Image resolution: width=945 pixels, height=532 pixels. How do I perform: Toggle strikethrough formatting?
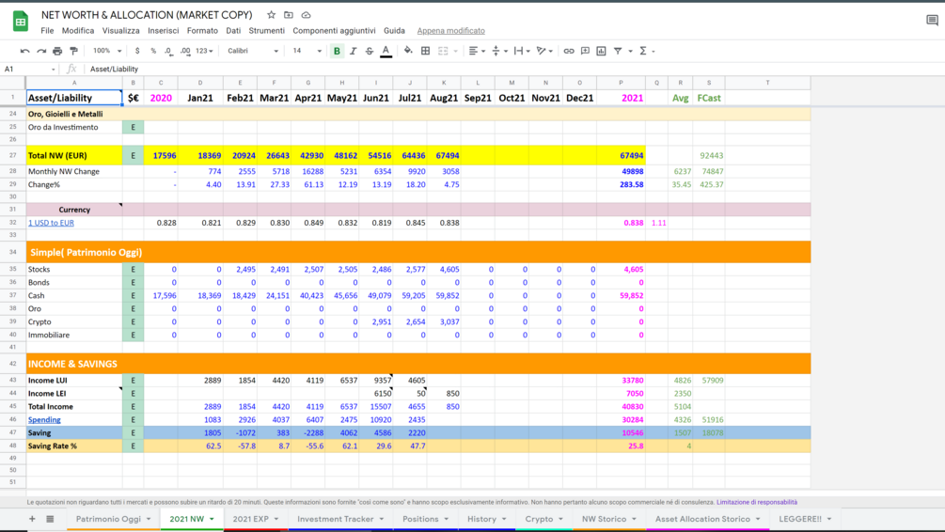point(370,51)
